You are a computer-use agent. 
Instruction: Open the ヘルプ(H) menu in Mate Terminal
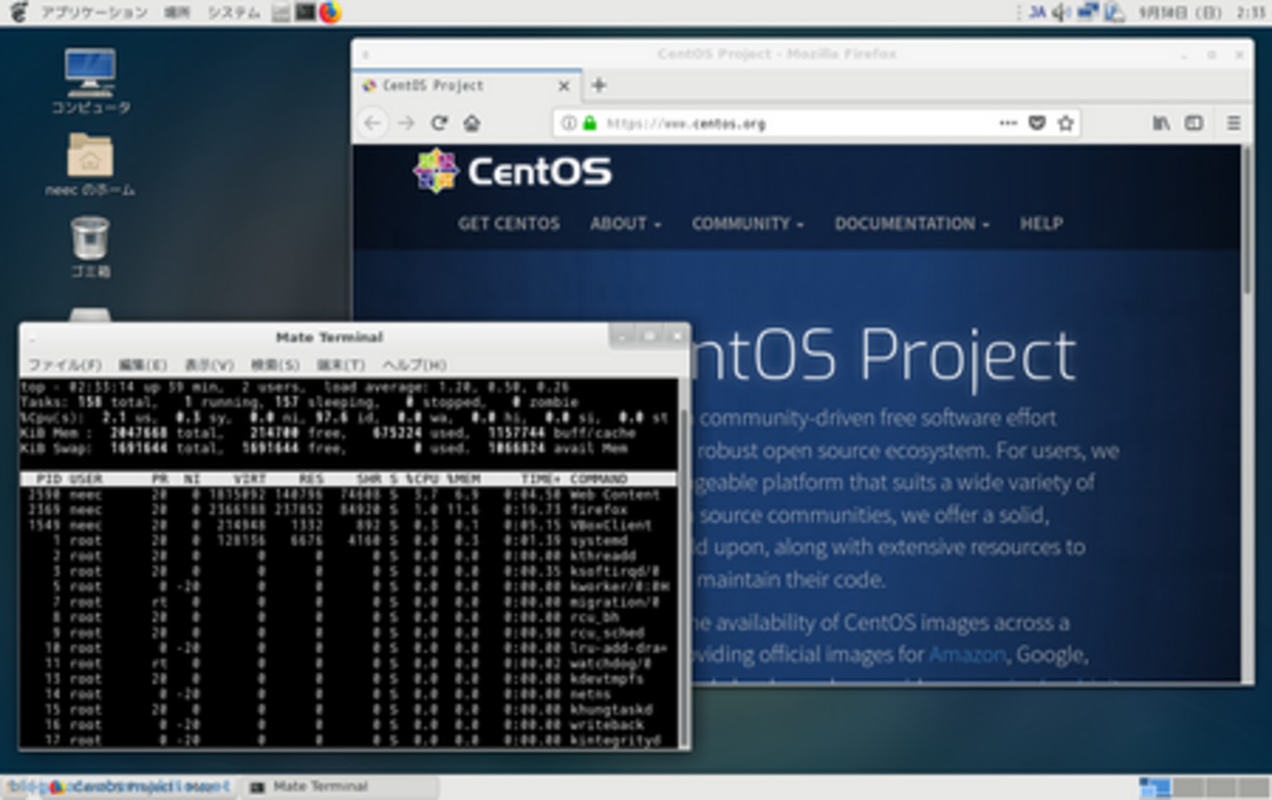[414, 365]
